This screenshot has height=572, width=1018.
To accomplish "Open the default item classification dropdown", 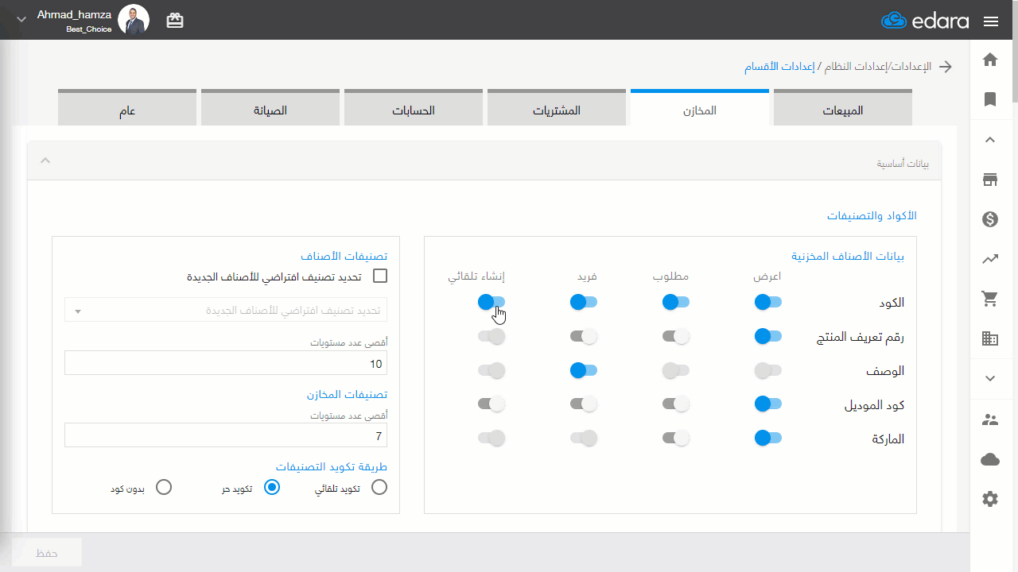I will click(x=226, y=311).
